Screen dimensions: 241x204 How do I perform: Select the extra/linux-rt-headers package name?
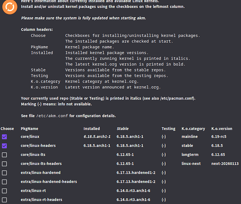(x=42, y=200)
